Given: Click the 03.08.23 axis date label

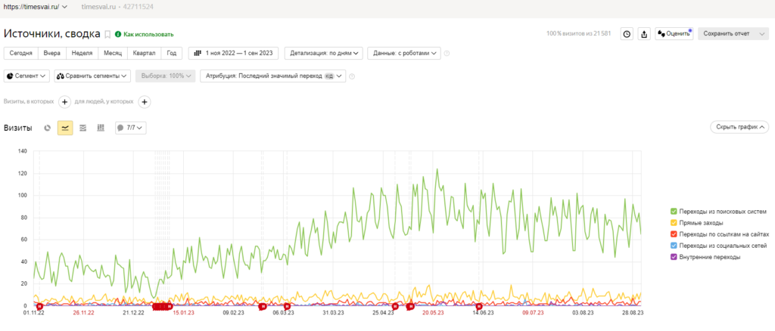Looking at the screenshot, I should 583,313.
